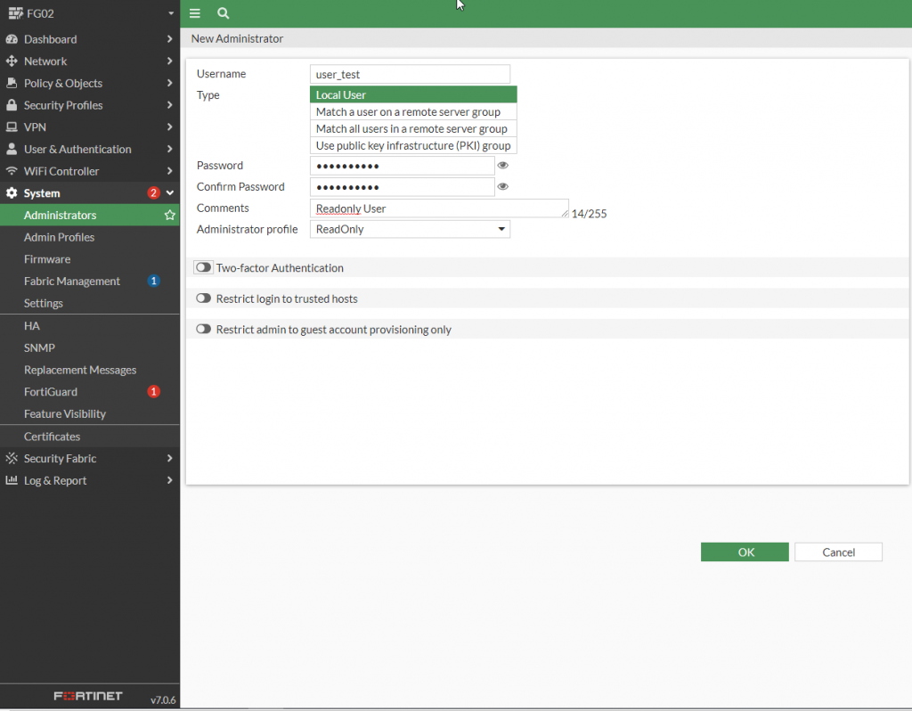Toggle Restrict admin to guest account provisioning
Viewport: 912px width, 711px height.
tap(204, 330)
